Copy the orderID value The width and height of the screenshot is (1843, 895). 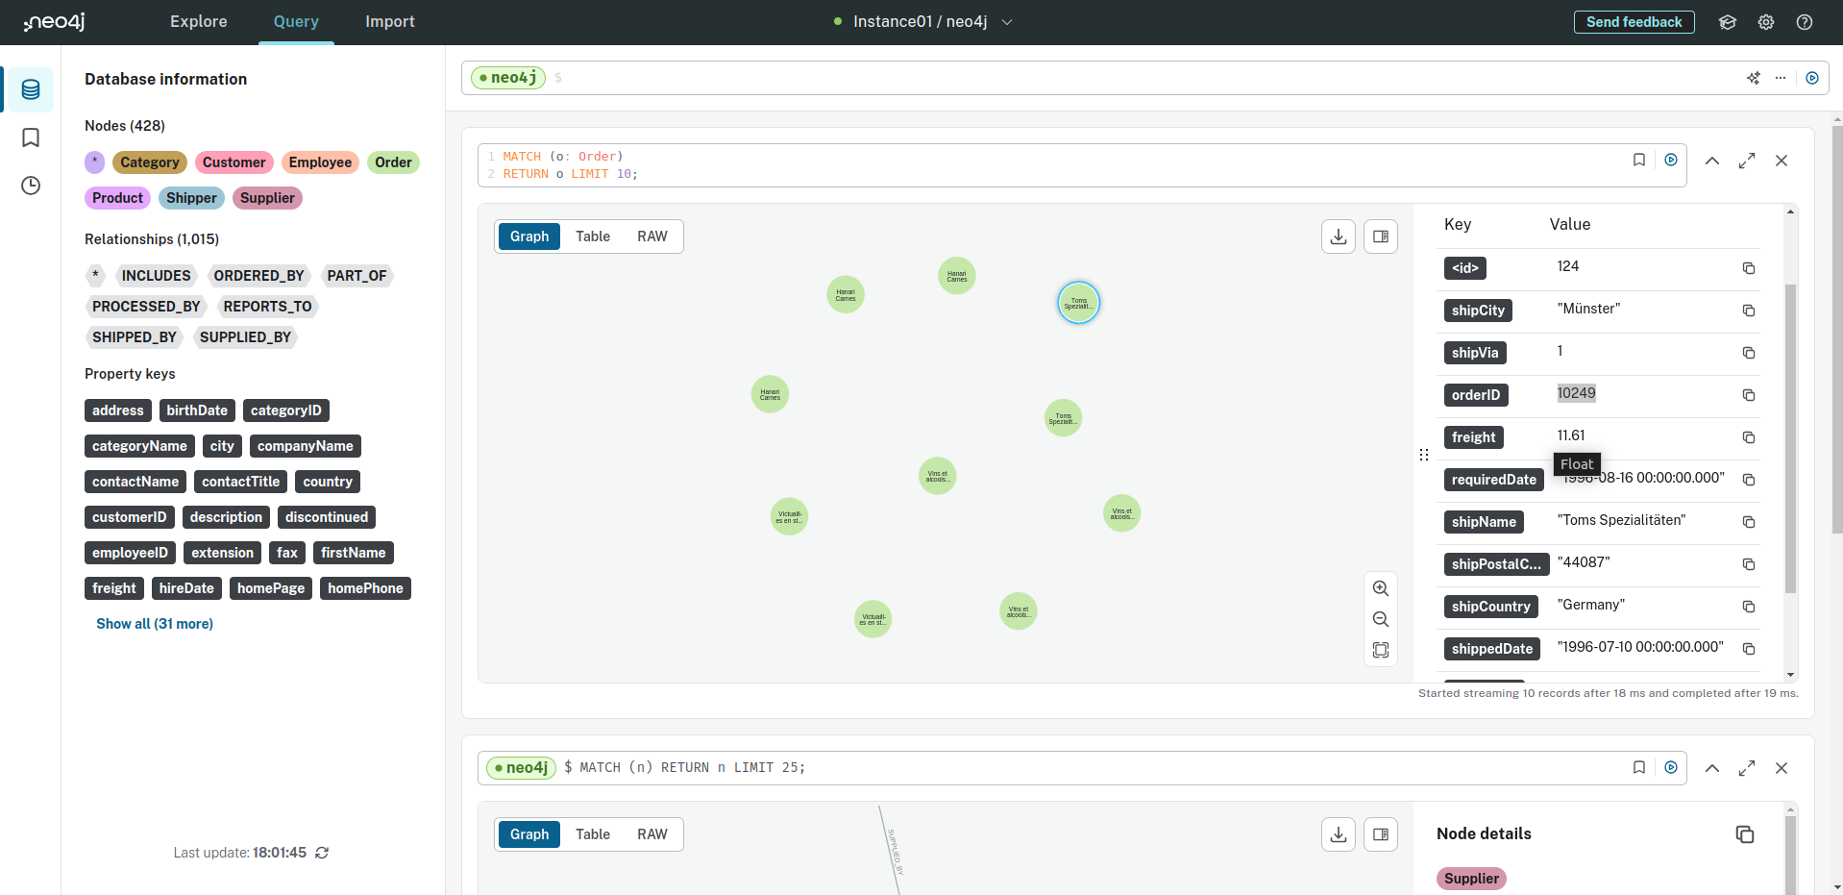tap(1749, 395)
